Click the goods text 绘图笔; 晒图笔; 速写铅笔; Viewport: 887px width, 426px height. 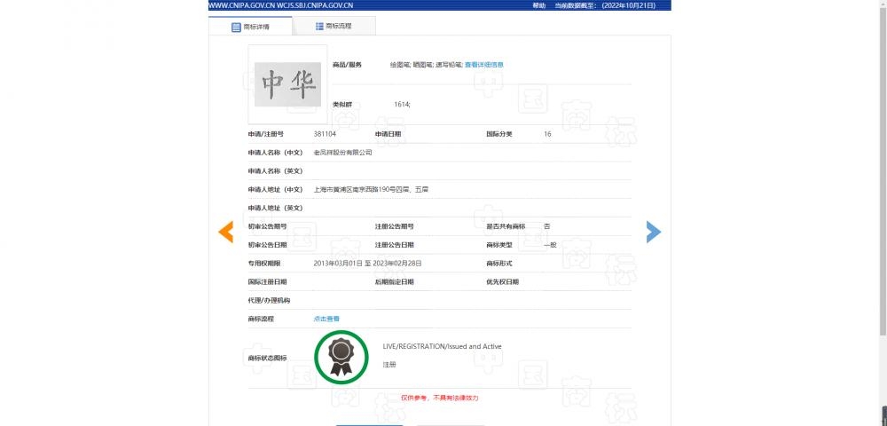click(426, 65)
